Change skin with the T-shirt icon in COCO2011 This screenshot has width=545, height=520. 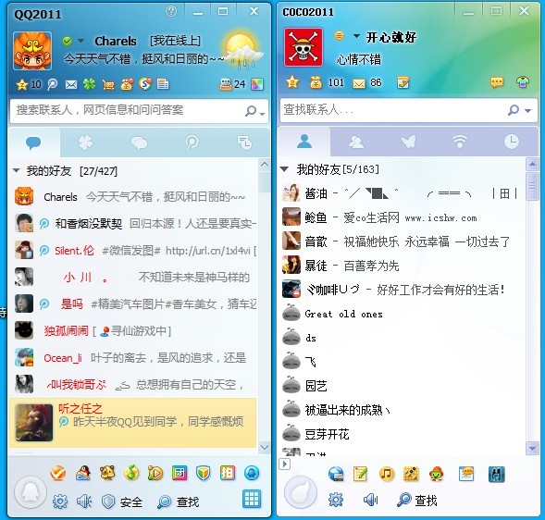click(x=523, y=82)
